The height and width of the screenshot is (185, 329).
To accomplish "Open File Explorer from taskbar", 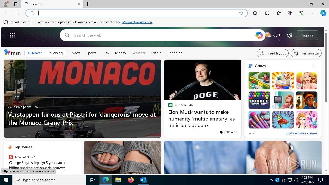I will tap(118, 180).
